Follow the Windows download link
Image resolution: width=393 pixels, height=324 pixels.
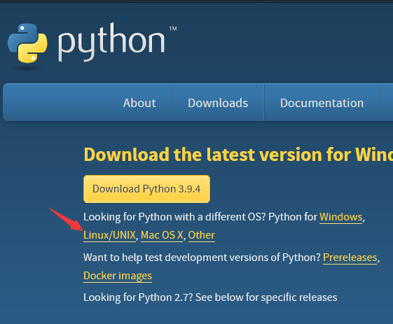point(341,217)
